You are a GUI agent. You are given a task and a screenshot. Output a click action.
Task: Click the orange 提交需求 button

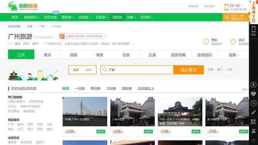click(189, 70)
